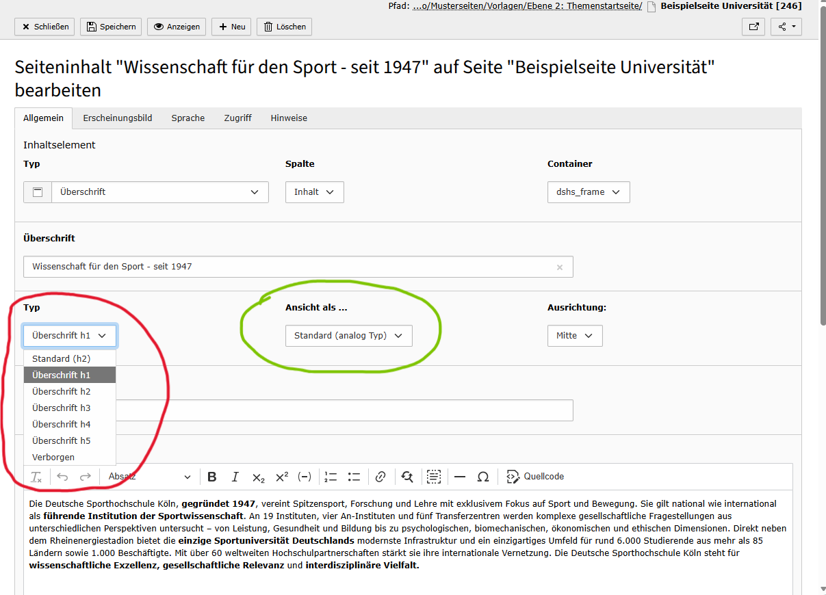Clear the Überschrift input field

(x=560, y=267)
